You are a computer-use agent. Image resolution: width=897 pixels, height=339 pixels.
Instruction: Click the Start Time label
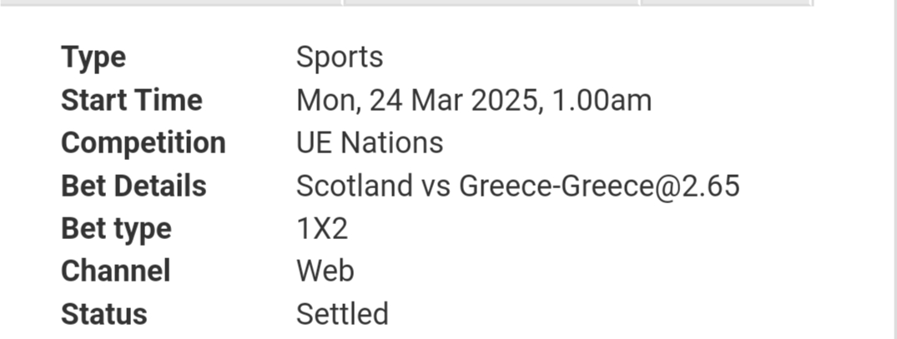pos(132,100)
